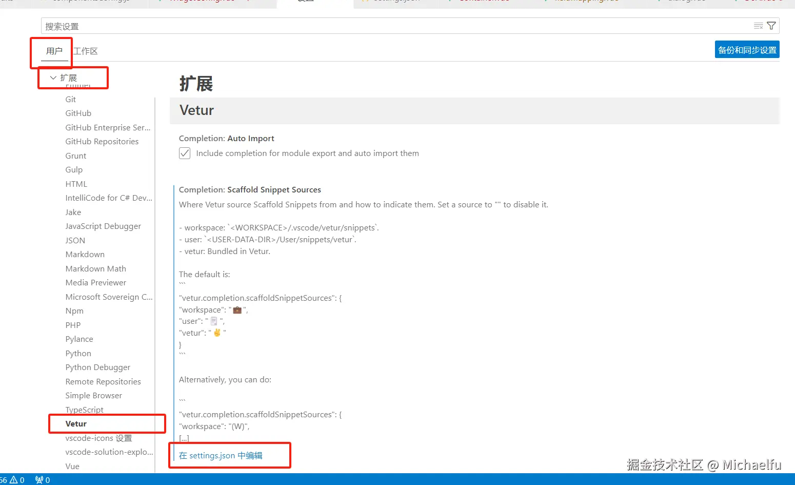Select Pylance in the settings tree
This screenshot has width=795, height=485.
pyautogui.click(x=79, y=339)
